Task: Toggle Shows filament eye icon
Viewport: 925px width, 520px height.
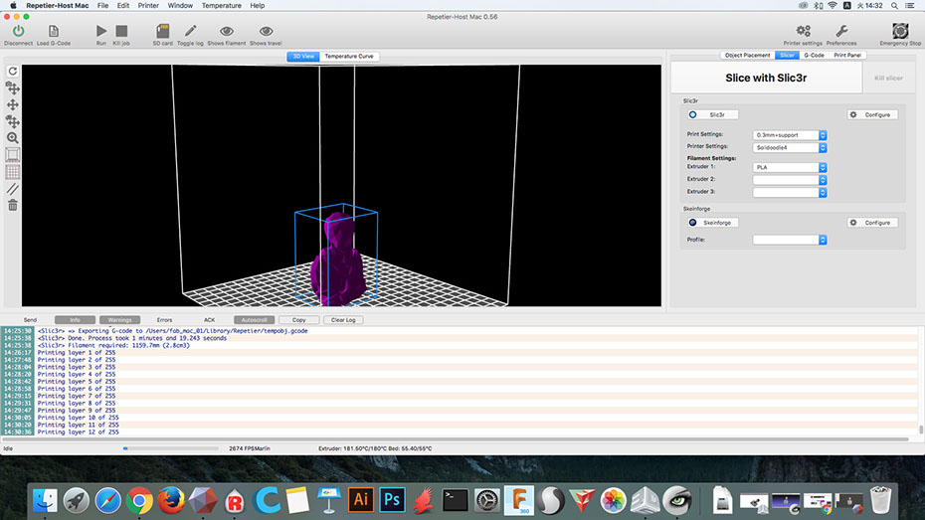Action: click(227, 31)
